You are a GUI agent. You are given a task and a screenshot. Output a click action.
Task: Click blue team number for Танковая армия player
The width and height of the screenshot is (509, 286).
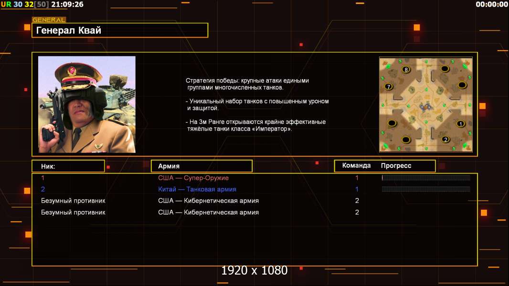357,189
